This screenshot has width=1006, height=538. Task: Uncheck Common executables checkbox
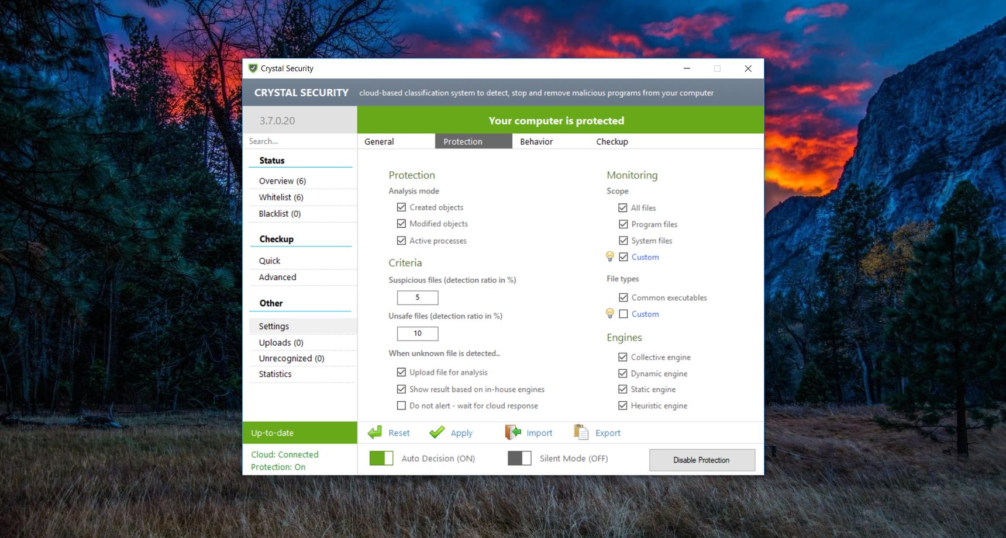click(623, 297)
